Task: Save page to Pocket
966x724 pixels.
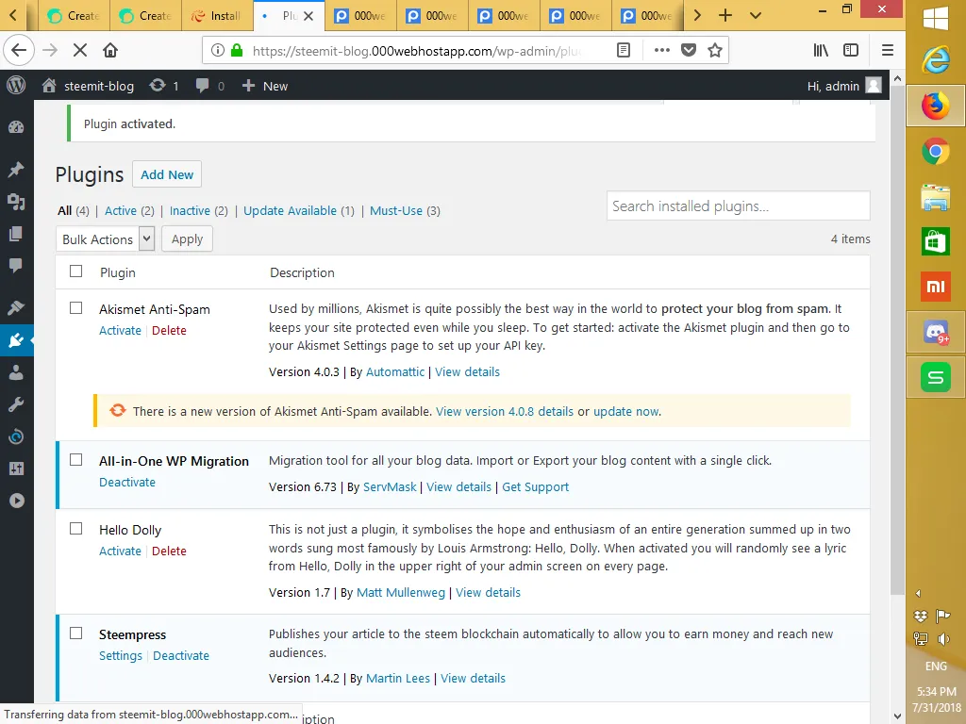Action: (688, 51)
